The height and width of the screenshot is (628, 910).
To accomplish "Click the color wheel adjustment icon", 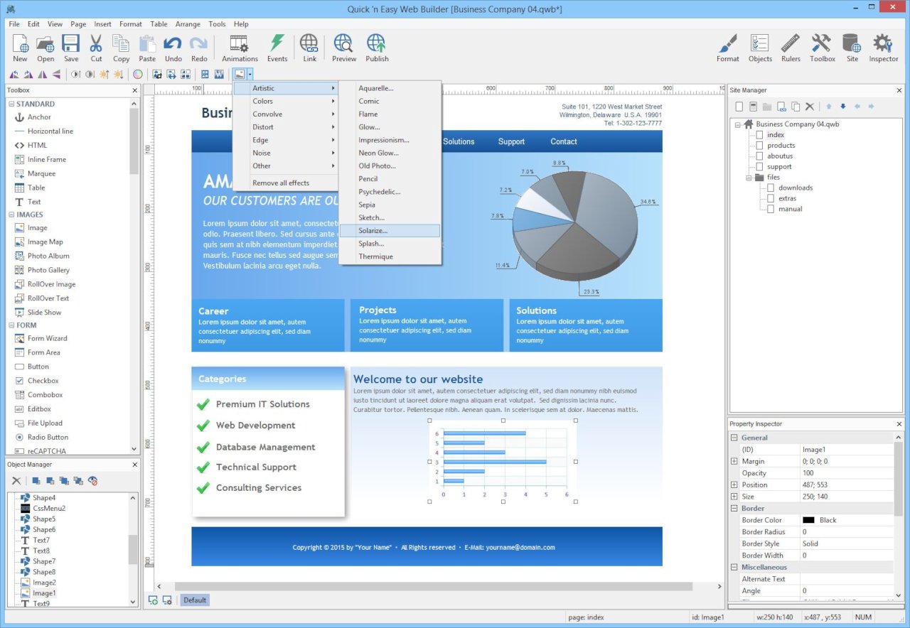I will [137, 74].
